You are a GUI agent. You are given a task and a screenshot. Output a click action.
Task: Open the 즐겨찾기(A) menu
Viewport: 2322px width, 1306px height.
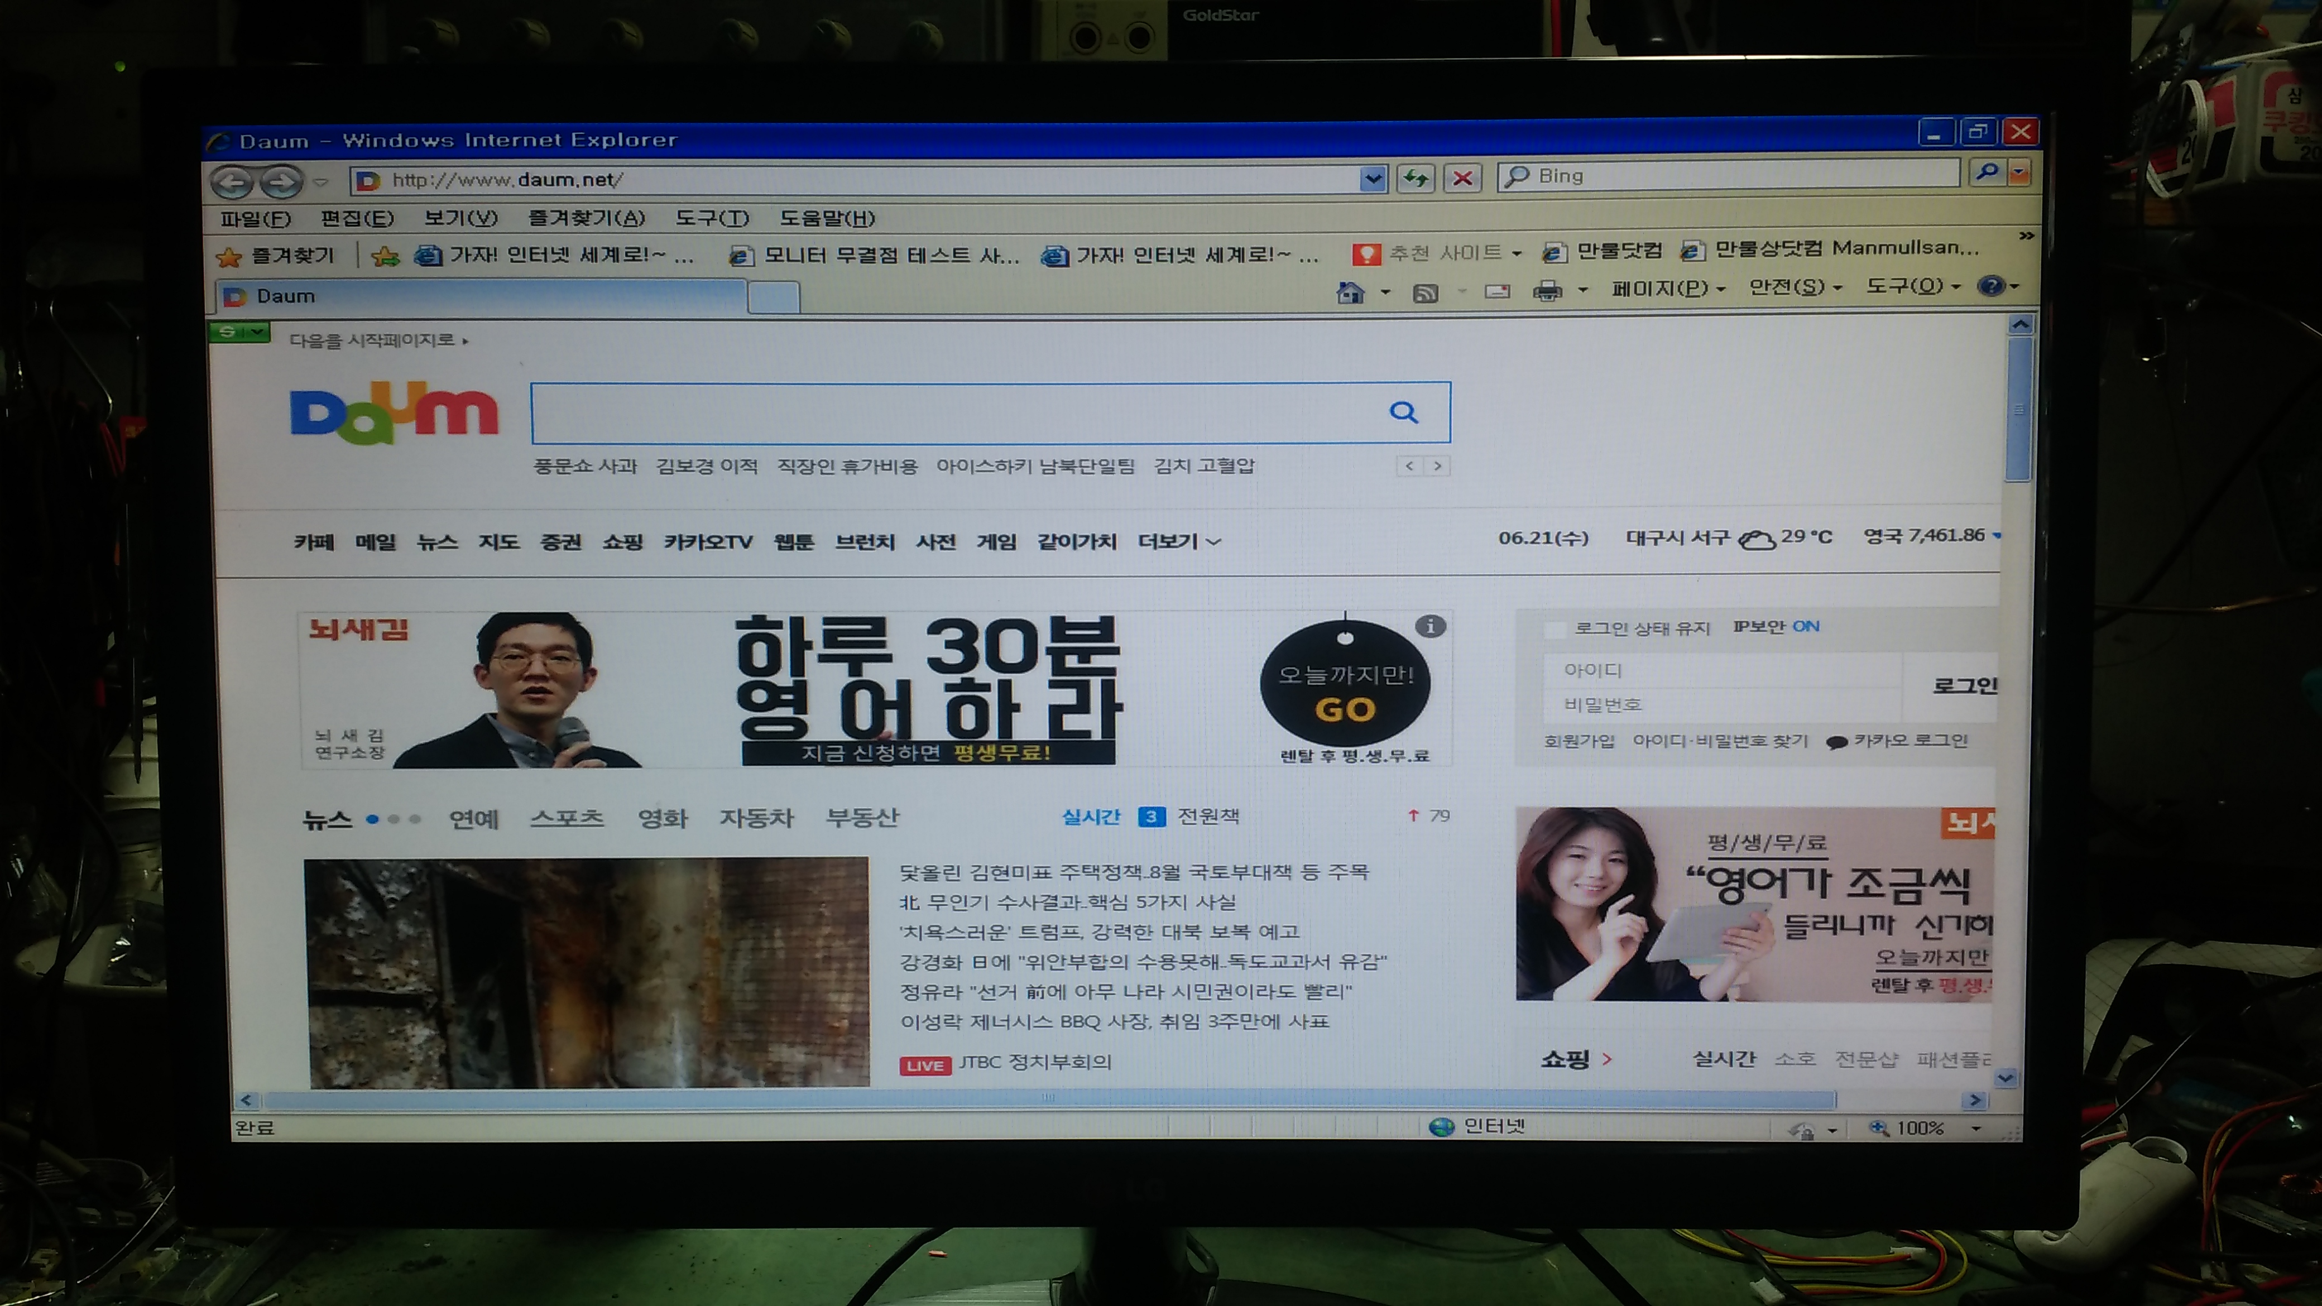587,218
